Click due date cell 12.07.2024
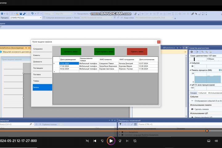 [148, 64]
